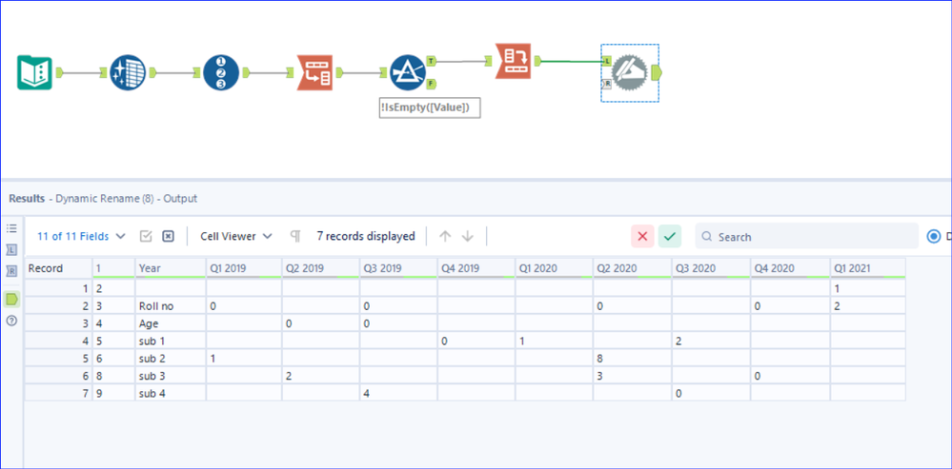Click the Age cell in Year column
Viewport: 952px width, 469px height.
171,322
